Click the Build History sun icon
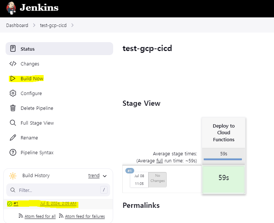The image size is (274, 223). (13, 176)
